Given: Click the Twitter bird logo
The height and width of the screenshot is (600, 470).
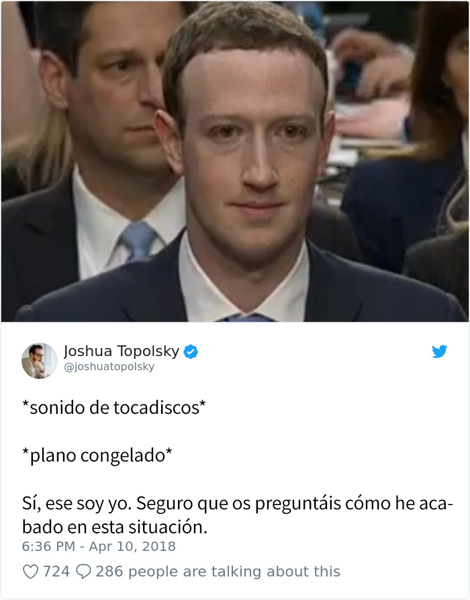Looking at the screenshot, I should click(x=439, y=351).
